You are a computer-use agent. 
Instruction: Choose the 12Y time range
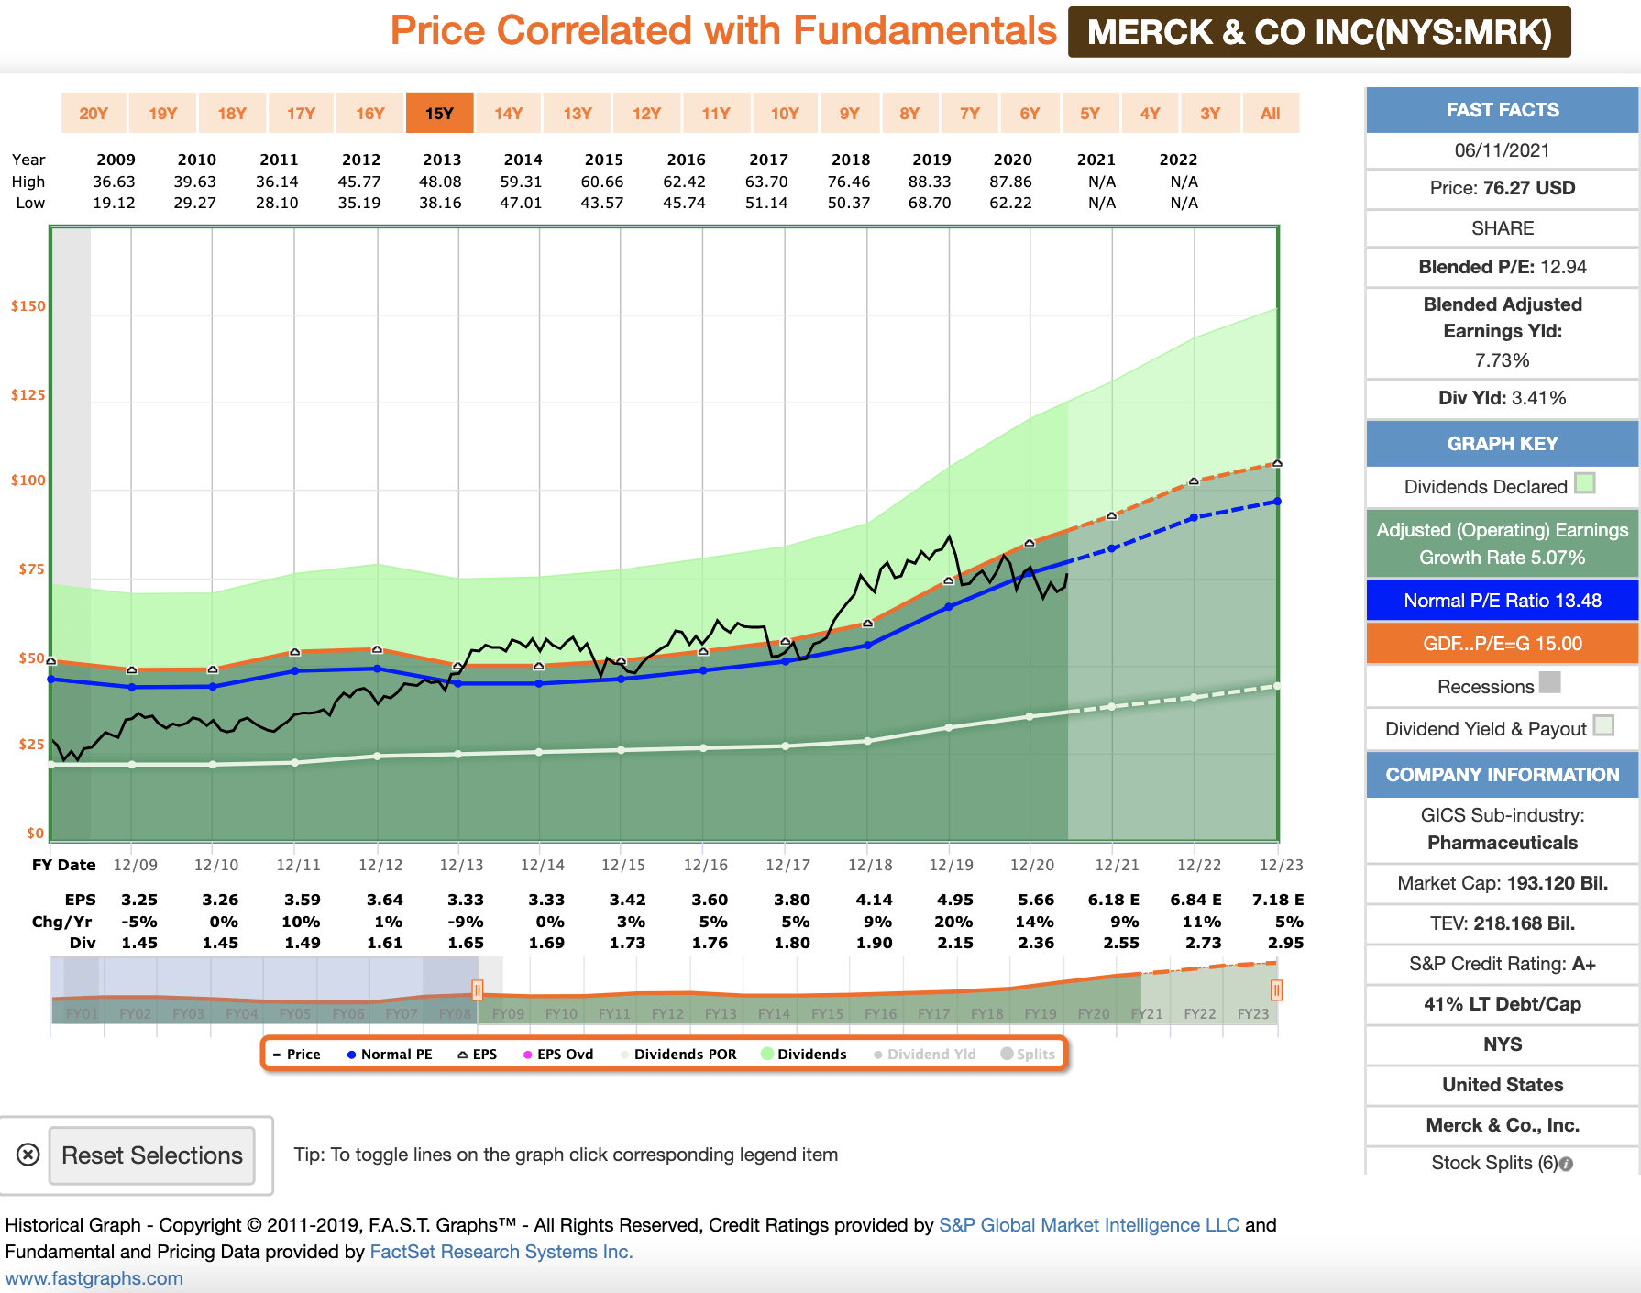(x=646, y=113)
